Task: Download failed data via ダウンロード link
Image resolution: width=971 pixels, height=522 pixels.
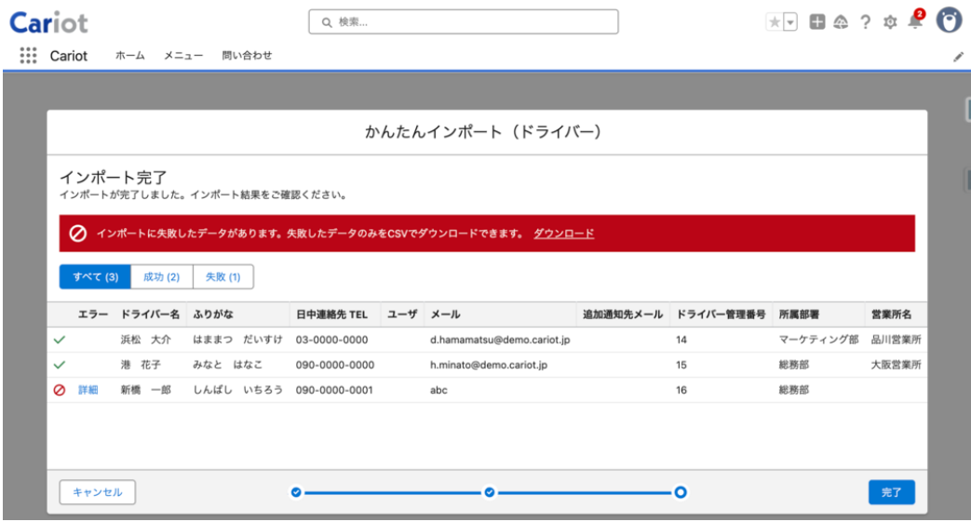Action: [x=563, y=234]
